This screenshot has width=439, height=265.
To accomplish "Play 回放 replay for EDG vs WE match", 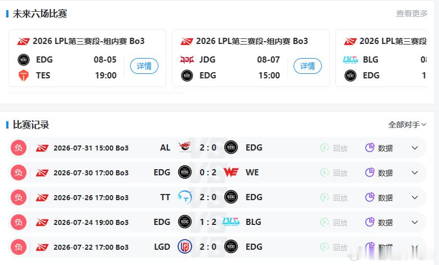I will click(334, 173).
